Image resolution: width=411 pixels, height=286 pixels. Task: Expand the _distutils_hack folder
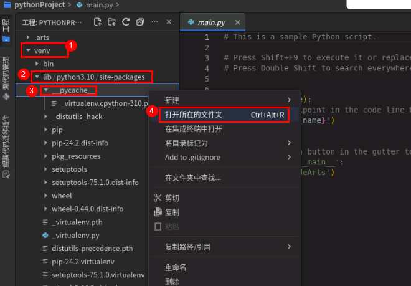(x=46, y=117)
